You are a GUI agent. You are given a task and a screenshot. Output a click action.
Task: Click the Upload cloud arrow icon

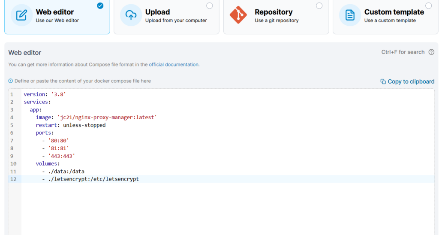click(x=131, y=15)
